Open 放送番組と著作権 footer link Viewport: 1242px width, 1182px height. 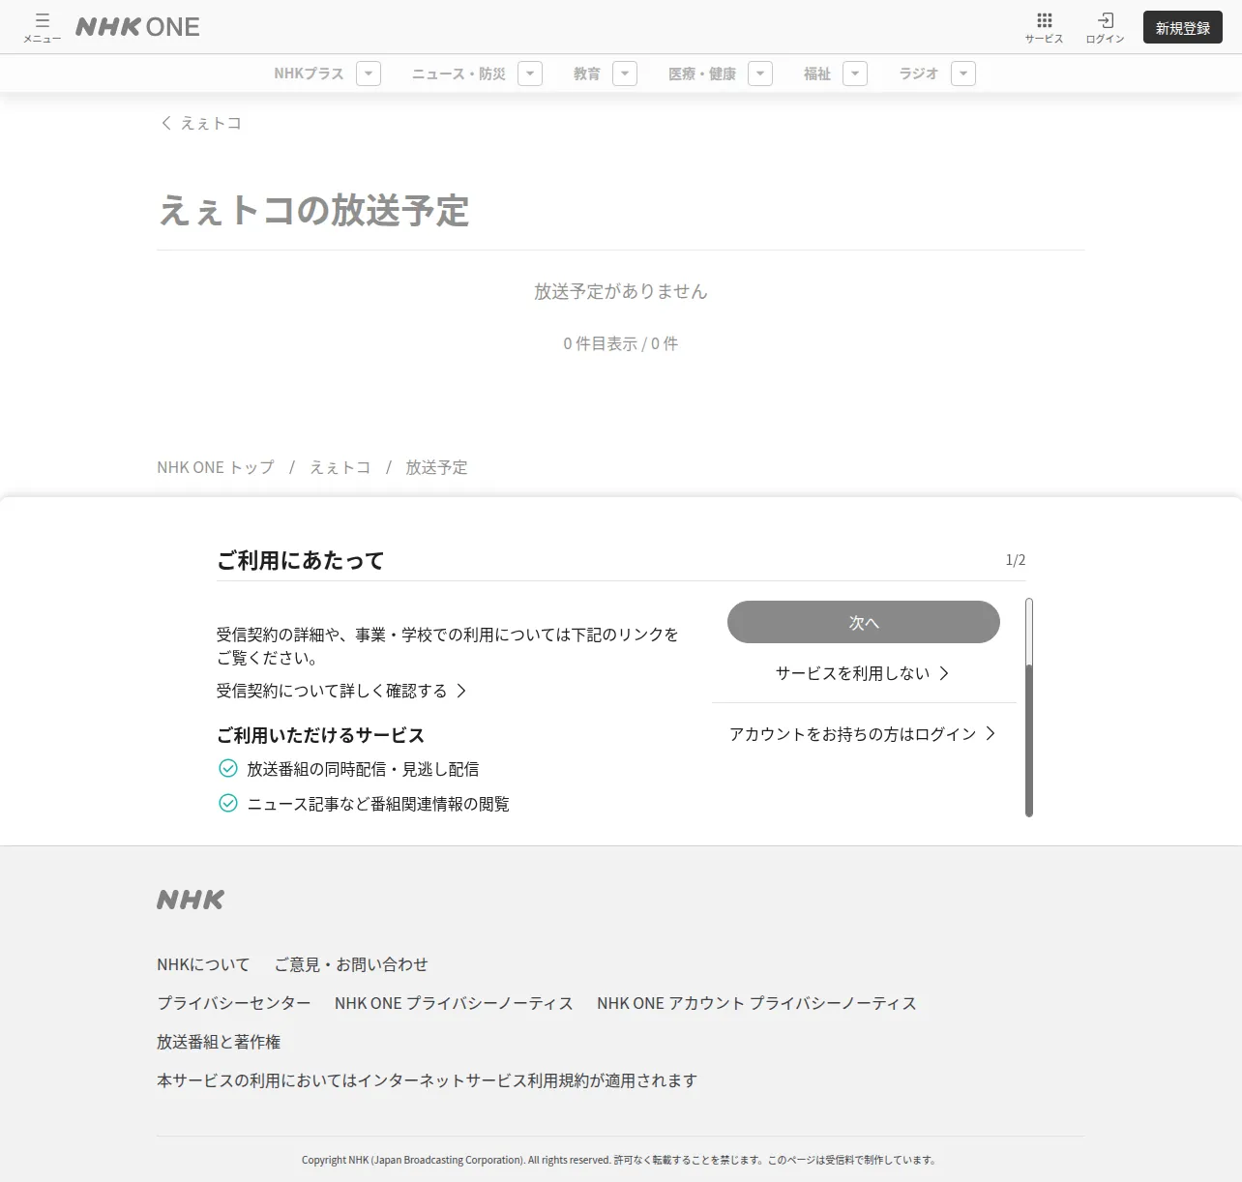click(x=219, y=1042)
